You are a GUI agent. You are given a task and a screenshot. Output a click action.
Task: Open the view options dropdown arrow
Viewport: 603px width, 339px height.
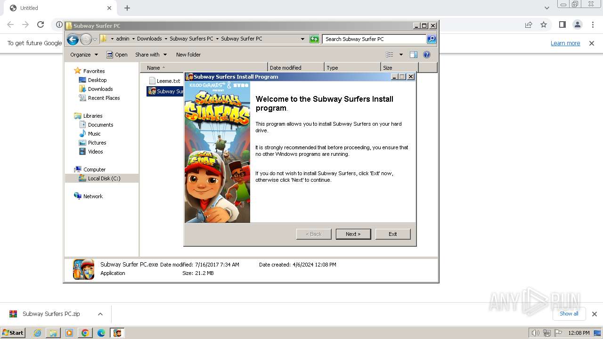pyautogui.click(x=401, y=55)
